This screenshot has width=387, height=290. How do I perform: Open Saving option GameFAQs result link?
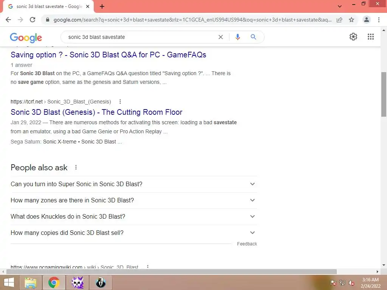[108, 55]
